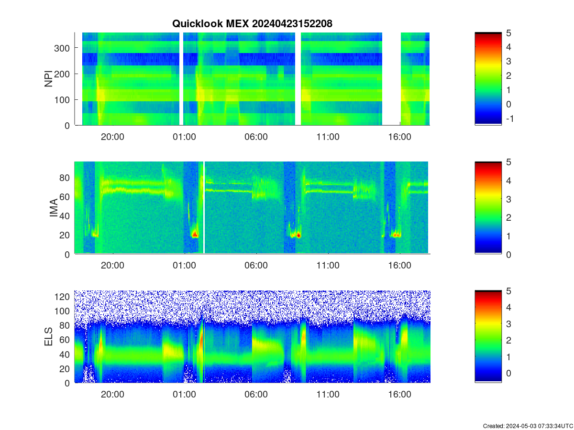Click the 06:00 tick below IMA plot
The width and height of the screenshot is (574, 430).
pos(256,266)
